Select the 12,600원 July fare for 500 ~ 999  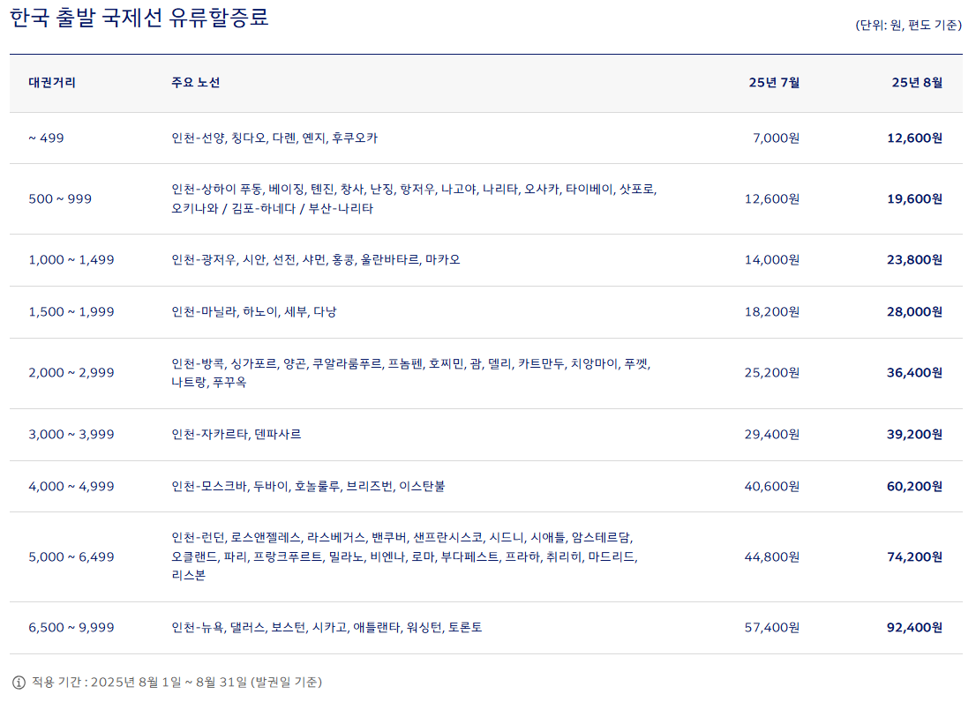[x=772, y=199]
